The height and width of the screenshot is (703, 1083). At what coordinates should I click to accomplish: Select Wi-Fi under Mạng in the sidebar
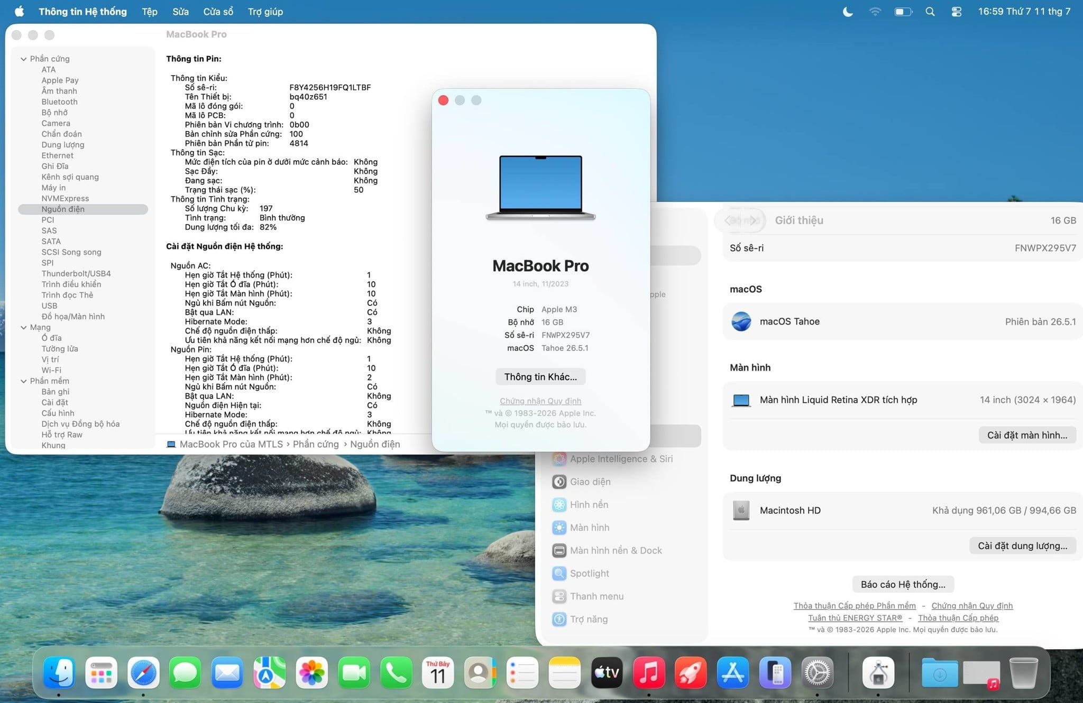(x=51, y=371)
